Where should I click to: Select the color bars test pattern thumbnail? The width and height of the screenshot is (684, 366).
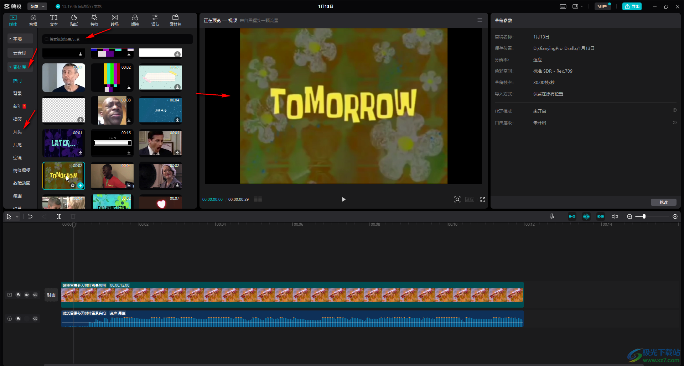(112, 78)
